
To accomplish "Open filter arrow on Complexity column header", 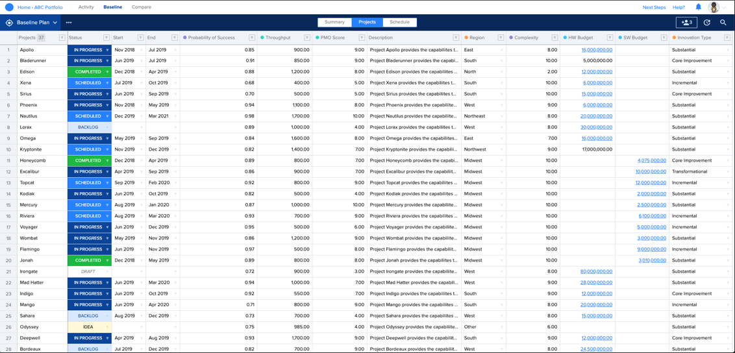I will tap(554, 38).
